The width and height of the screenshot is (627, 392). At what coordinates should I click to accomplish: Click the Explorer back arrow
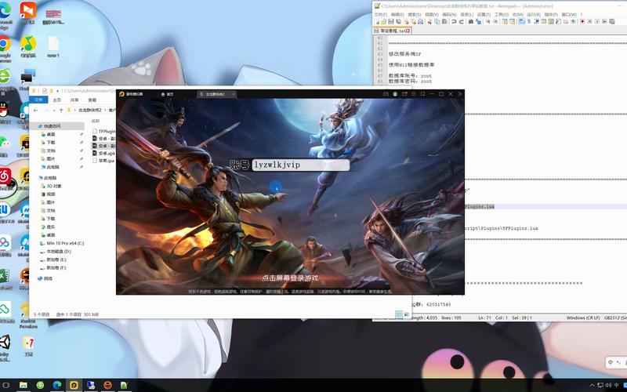click(x=35, y=110)
